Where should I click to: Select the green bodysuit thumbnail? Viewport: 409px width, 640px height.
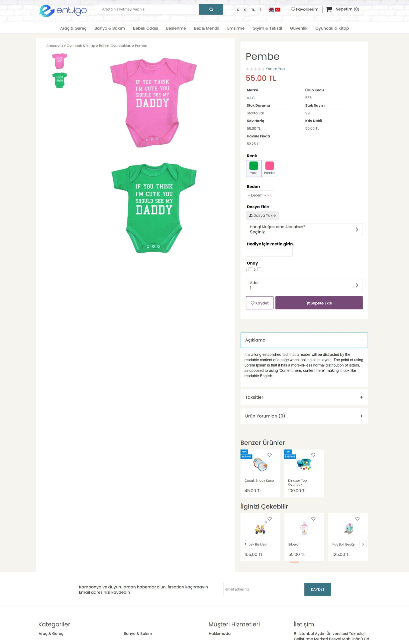pyautogui.click(x=59, y=80)
